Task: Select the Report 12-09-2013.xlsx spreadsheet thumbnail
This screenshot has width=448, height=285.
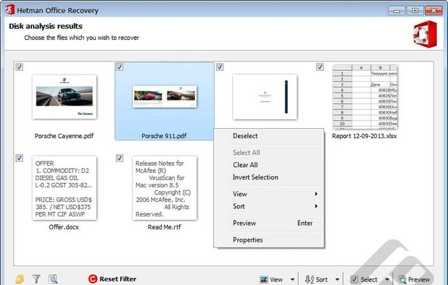Action: coord(365,97)
